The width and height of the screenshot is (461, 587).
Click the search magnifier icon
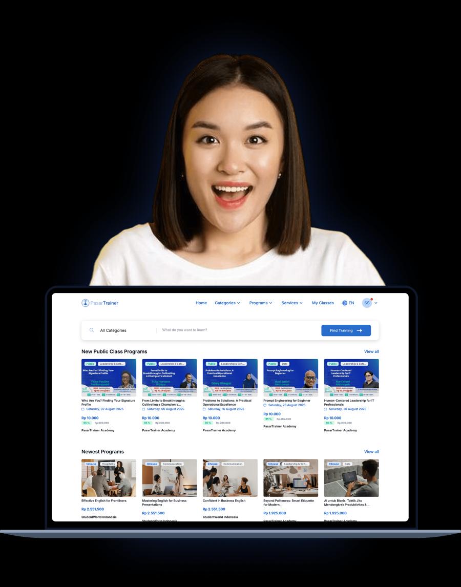coord(92,330)
